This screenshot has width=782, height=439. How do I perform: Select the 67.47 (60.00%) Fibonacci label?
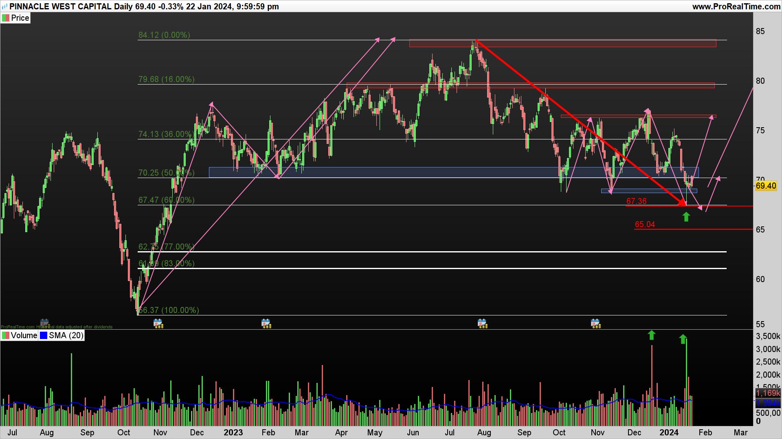(166, 200)
